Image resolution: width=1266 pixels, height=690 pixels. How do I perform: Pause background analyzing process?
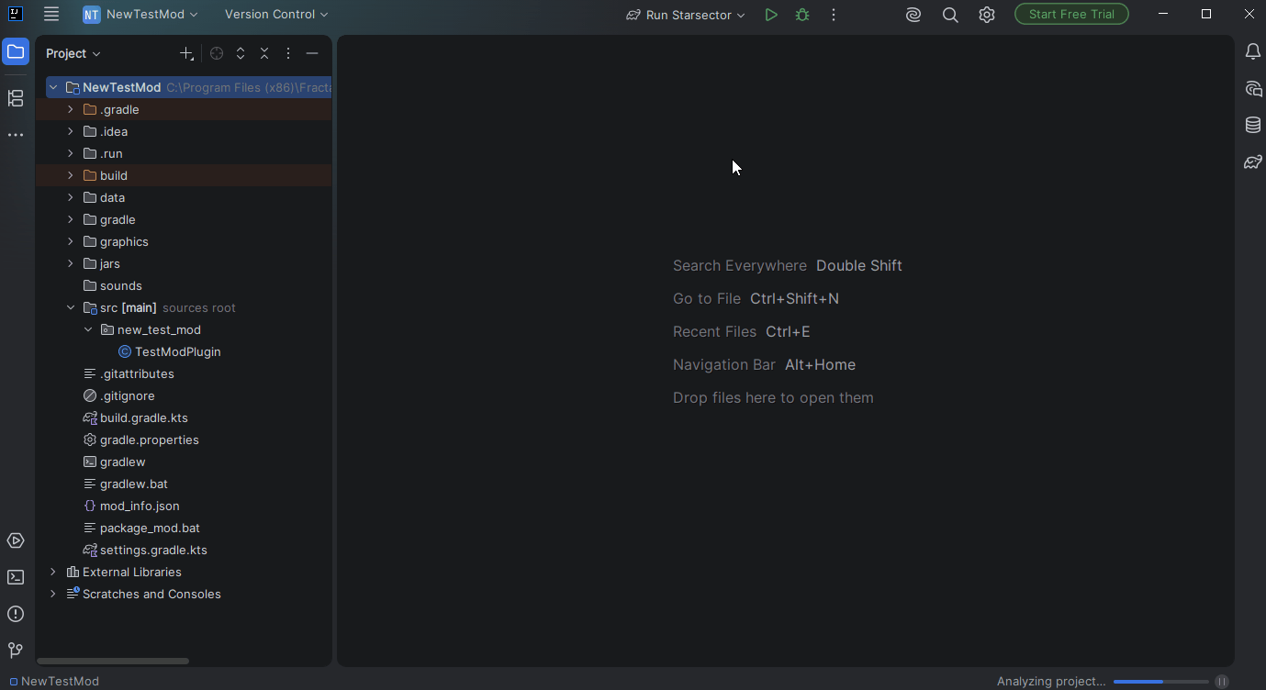[1222, 682]
